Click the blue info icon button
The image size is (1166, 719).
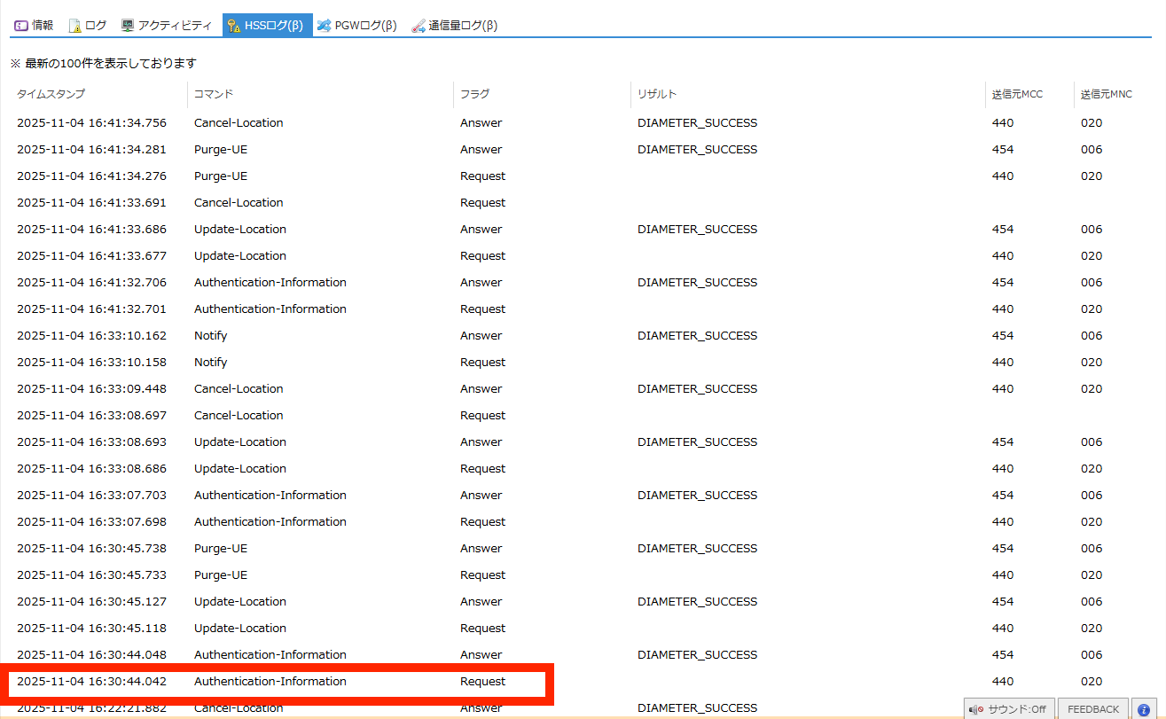(1144, 709)
